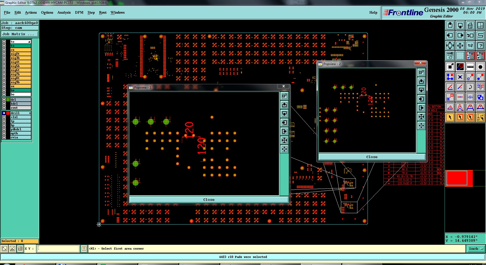Toggle checkbox for layer ss

point(4,86)
